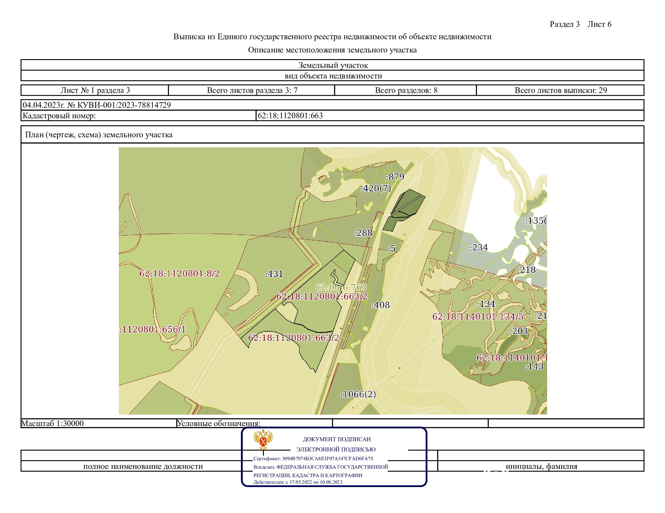
Task: Click cell "Всего листов раздела 3: 7"
Action: pyautogui.click(x=252, y=90)
